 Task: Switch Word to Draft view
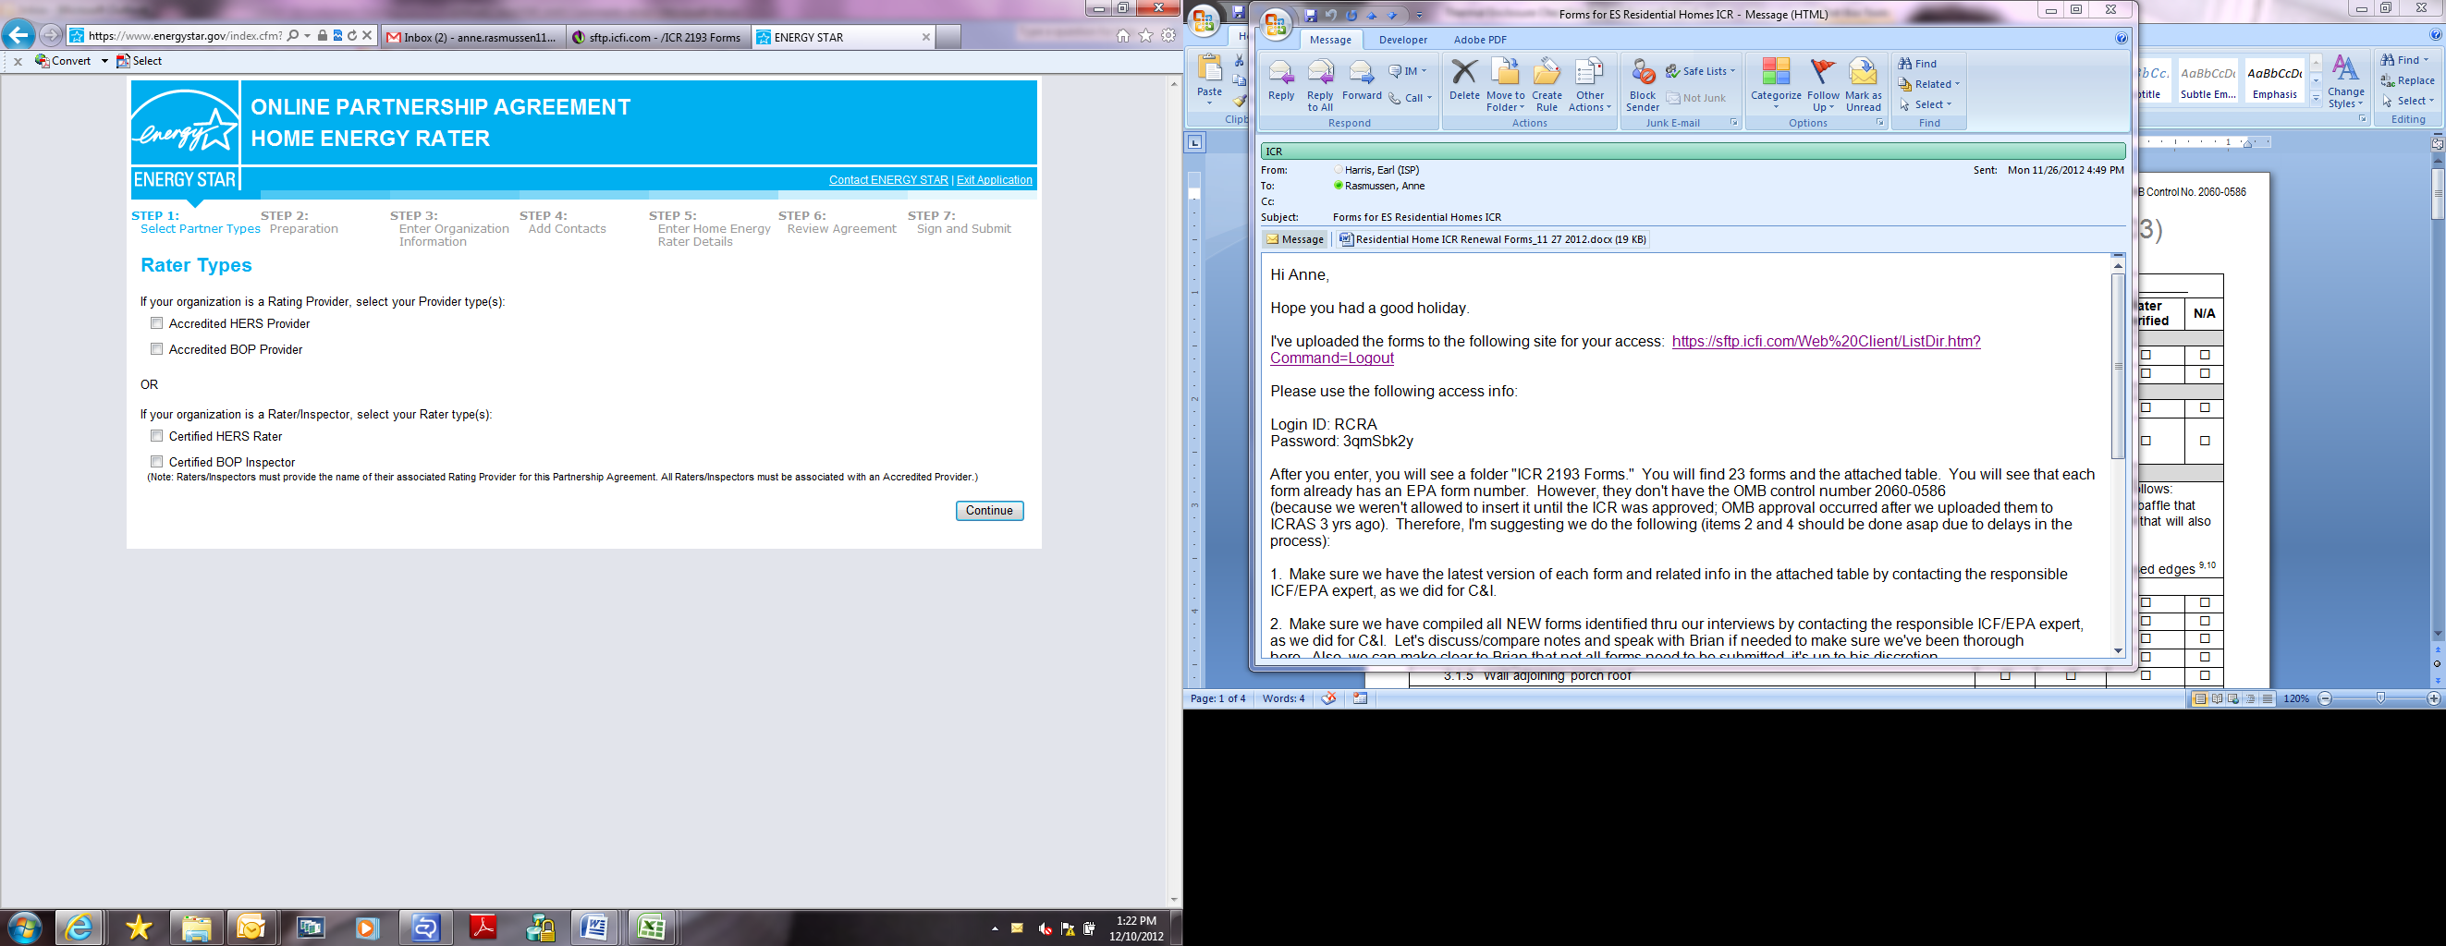(2268, 698)
